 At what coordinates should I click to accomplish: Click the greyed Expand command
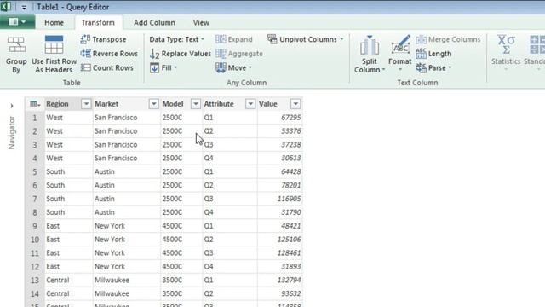pyautogui.click(x=234, y=39)
